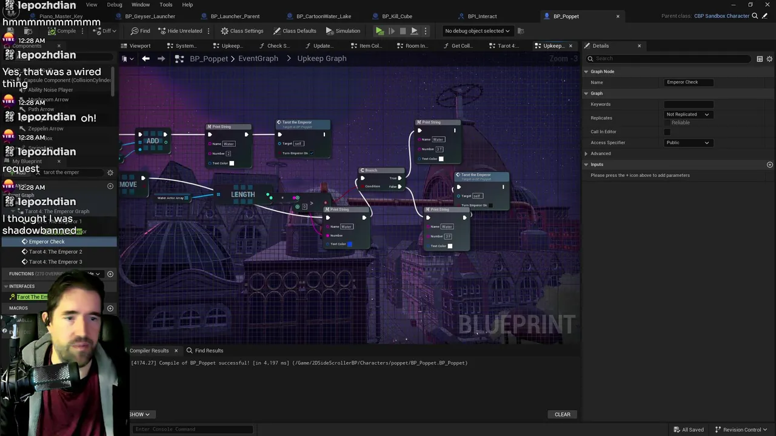Screen dimensions: 776x436
Task: Switch to the Get Coll... function tab
Action: pos(458,46)
